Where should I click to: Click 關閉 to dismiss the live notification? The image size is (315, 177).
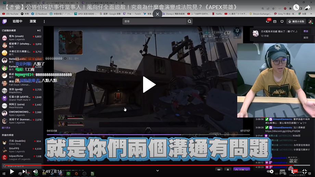tap(306, 38)
